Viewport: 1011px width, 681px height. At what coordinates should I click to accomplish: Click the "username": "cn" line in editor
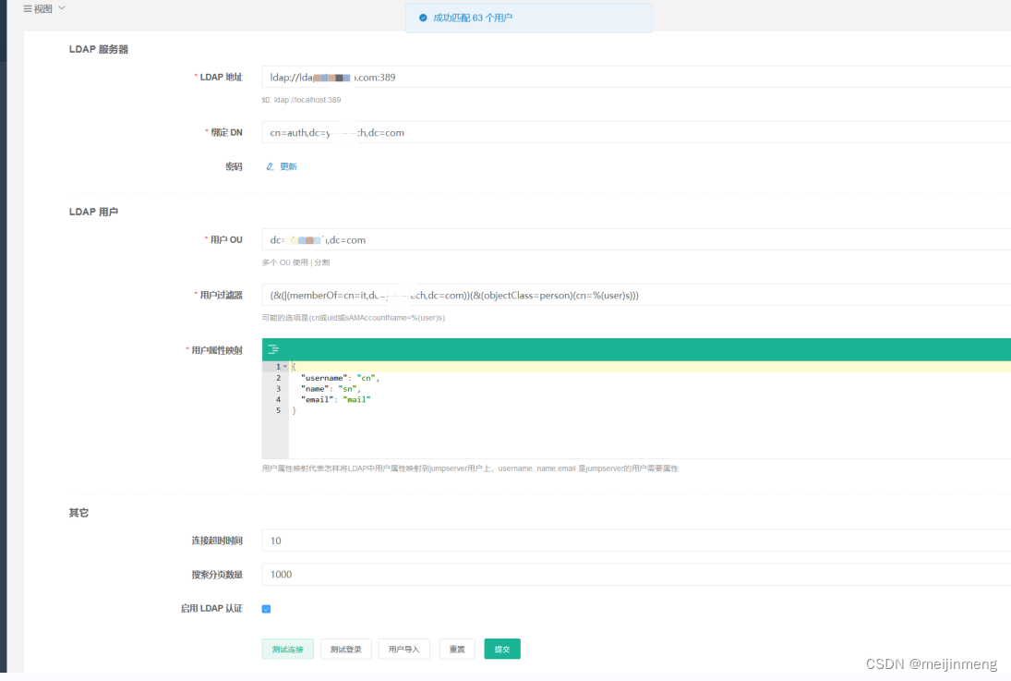pos(340,378)
